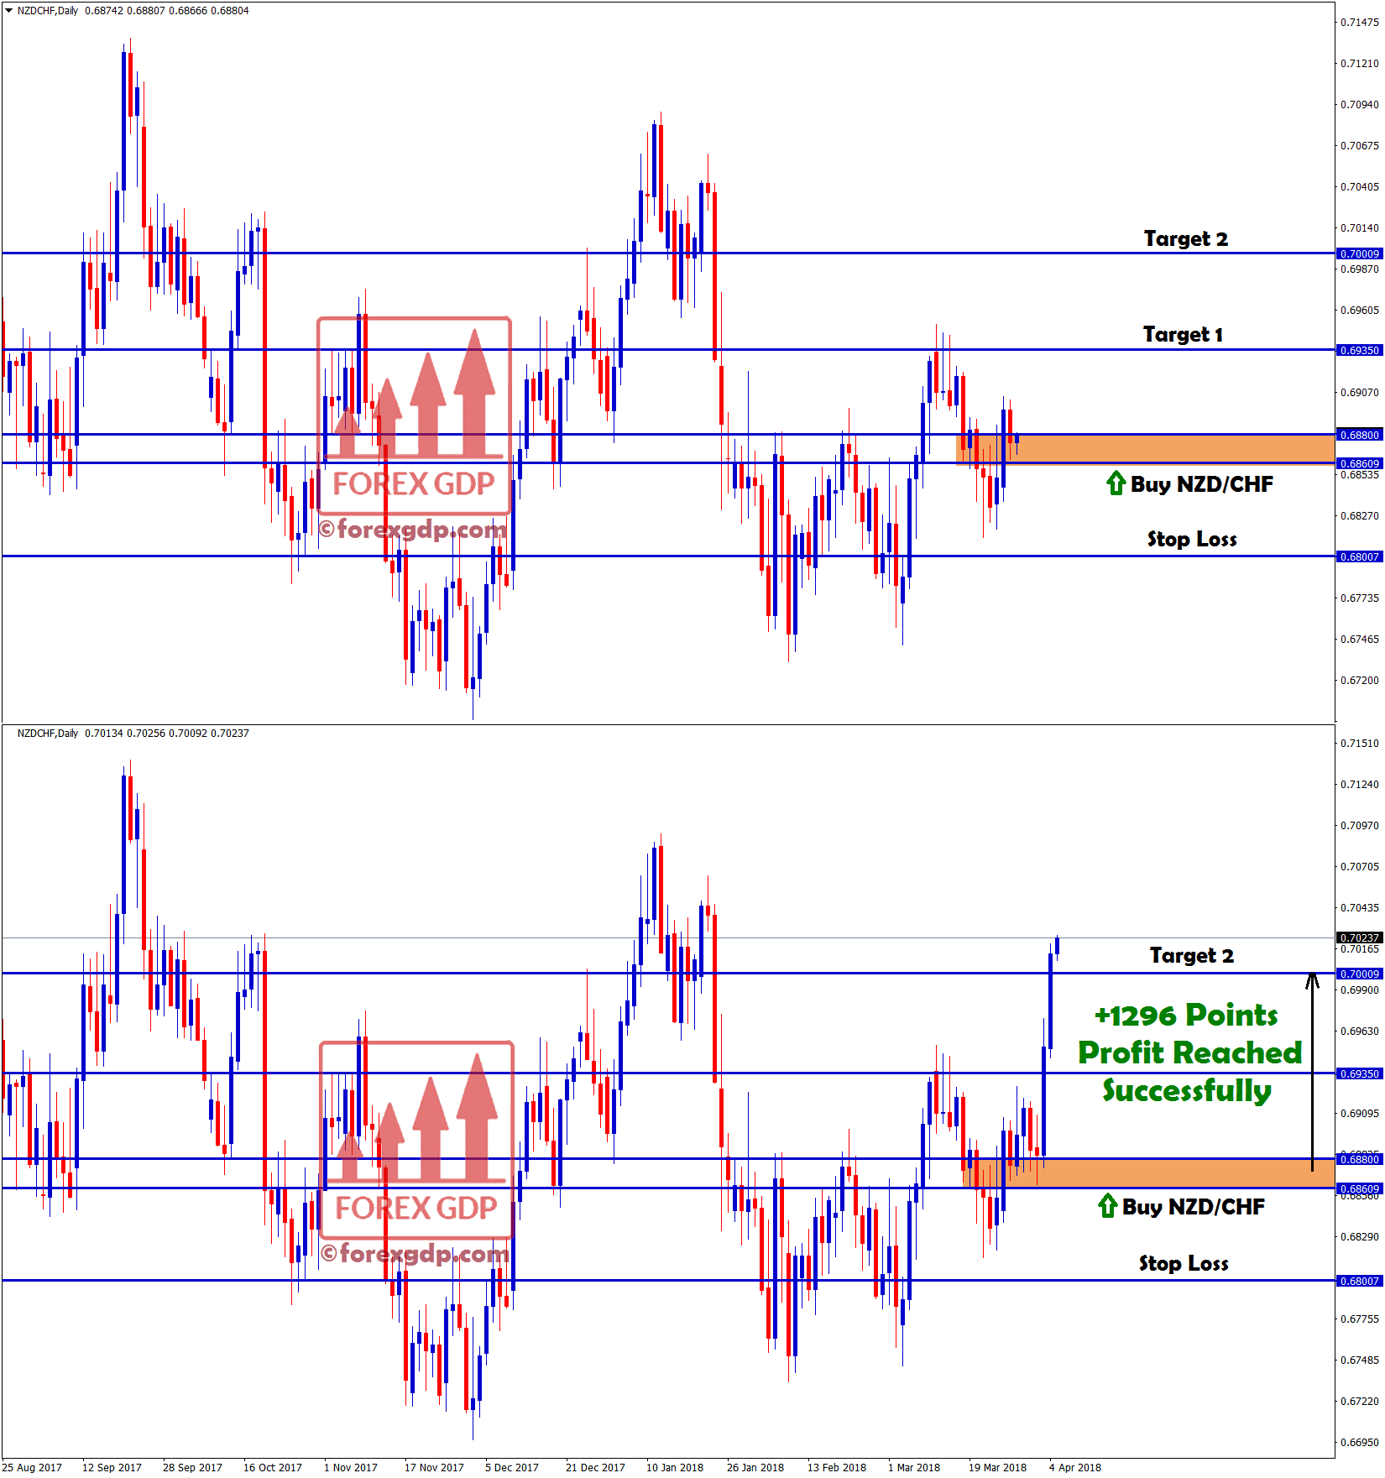The width and height of the screenshot is (1385, 1478).
Task: Click the 10 Jan 2018 date label
Action: pos(675,1467)
